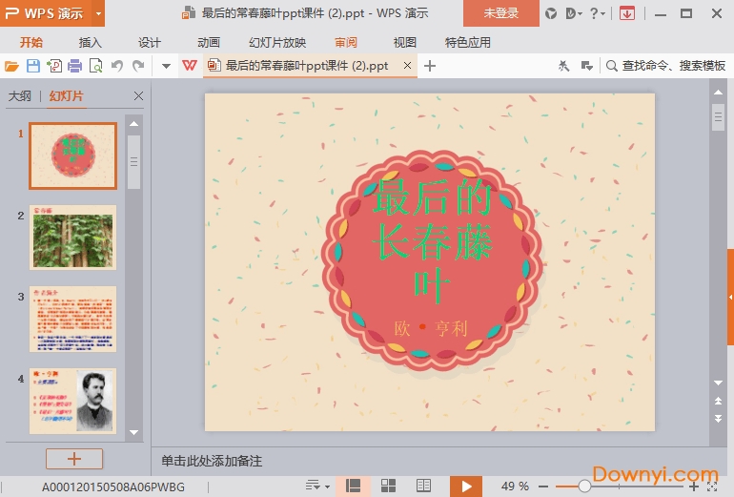Click the skin/theme icon in the title bar

point(551,13)
